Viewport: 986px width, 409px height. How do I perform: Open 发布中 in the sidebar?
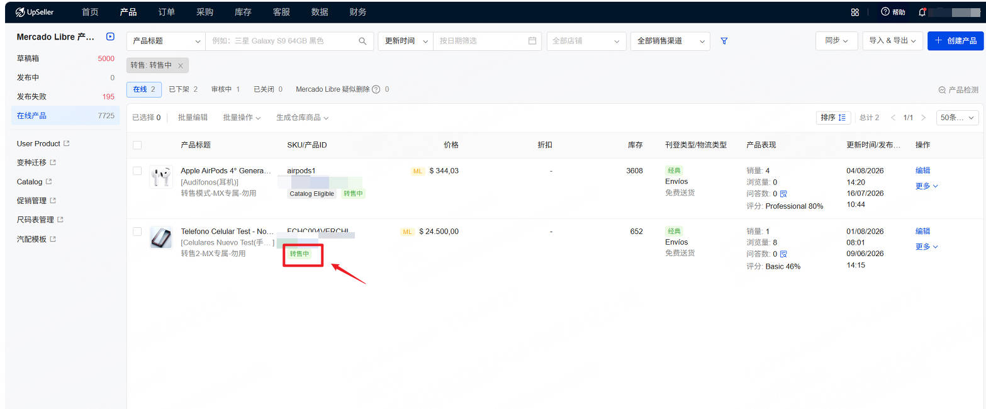coord(65,77)
